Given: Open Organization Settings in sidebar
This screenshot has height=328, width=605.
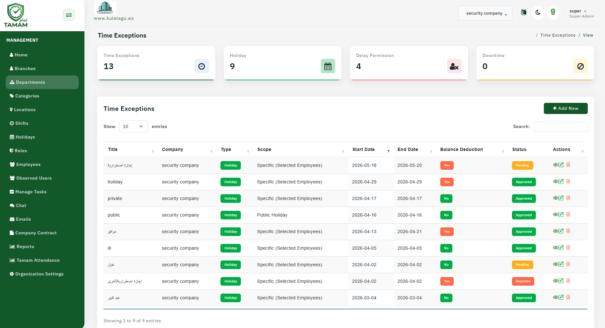Looking at the screenshot, I should pyautogui.click(x=42, y=274).
